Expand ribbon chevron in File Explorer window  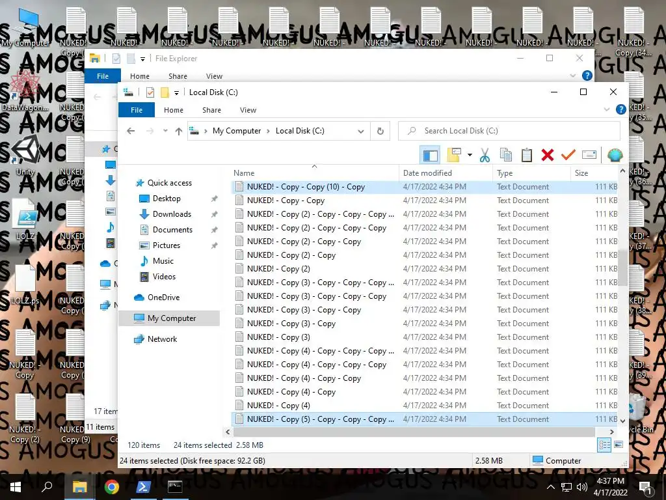pos(572,76)
